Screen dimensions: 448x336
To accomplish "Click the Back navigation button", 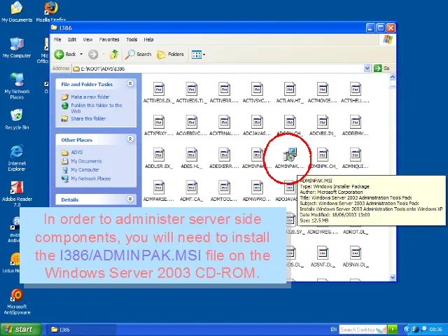I will tap(66, 54).
